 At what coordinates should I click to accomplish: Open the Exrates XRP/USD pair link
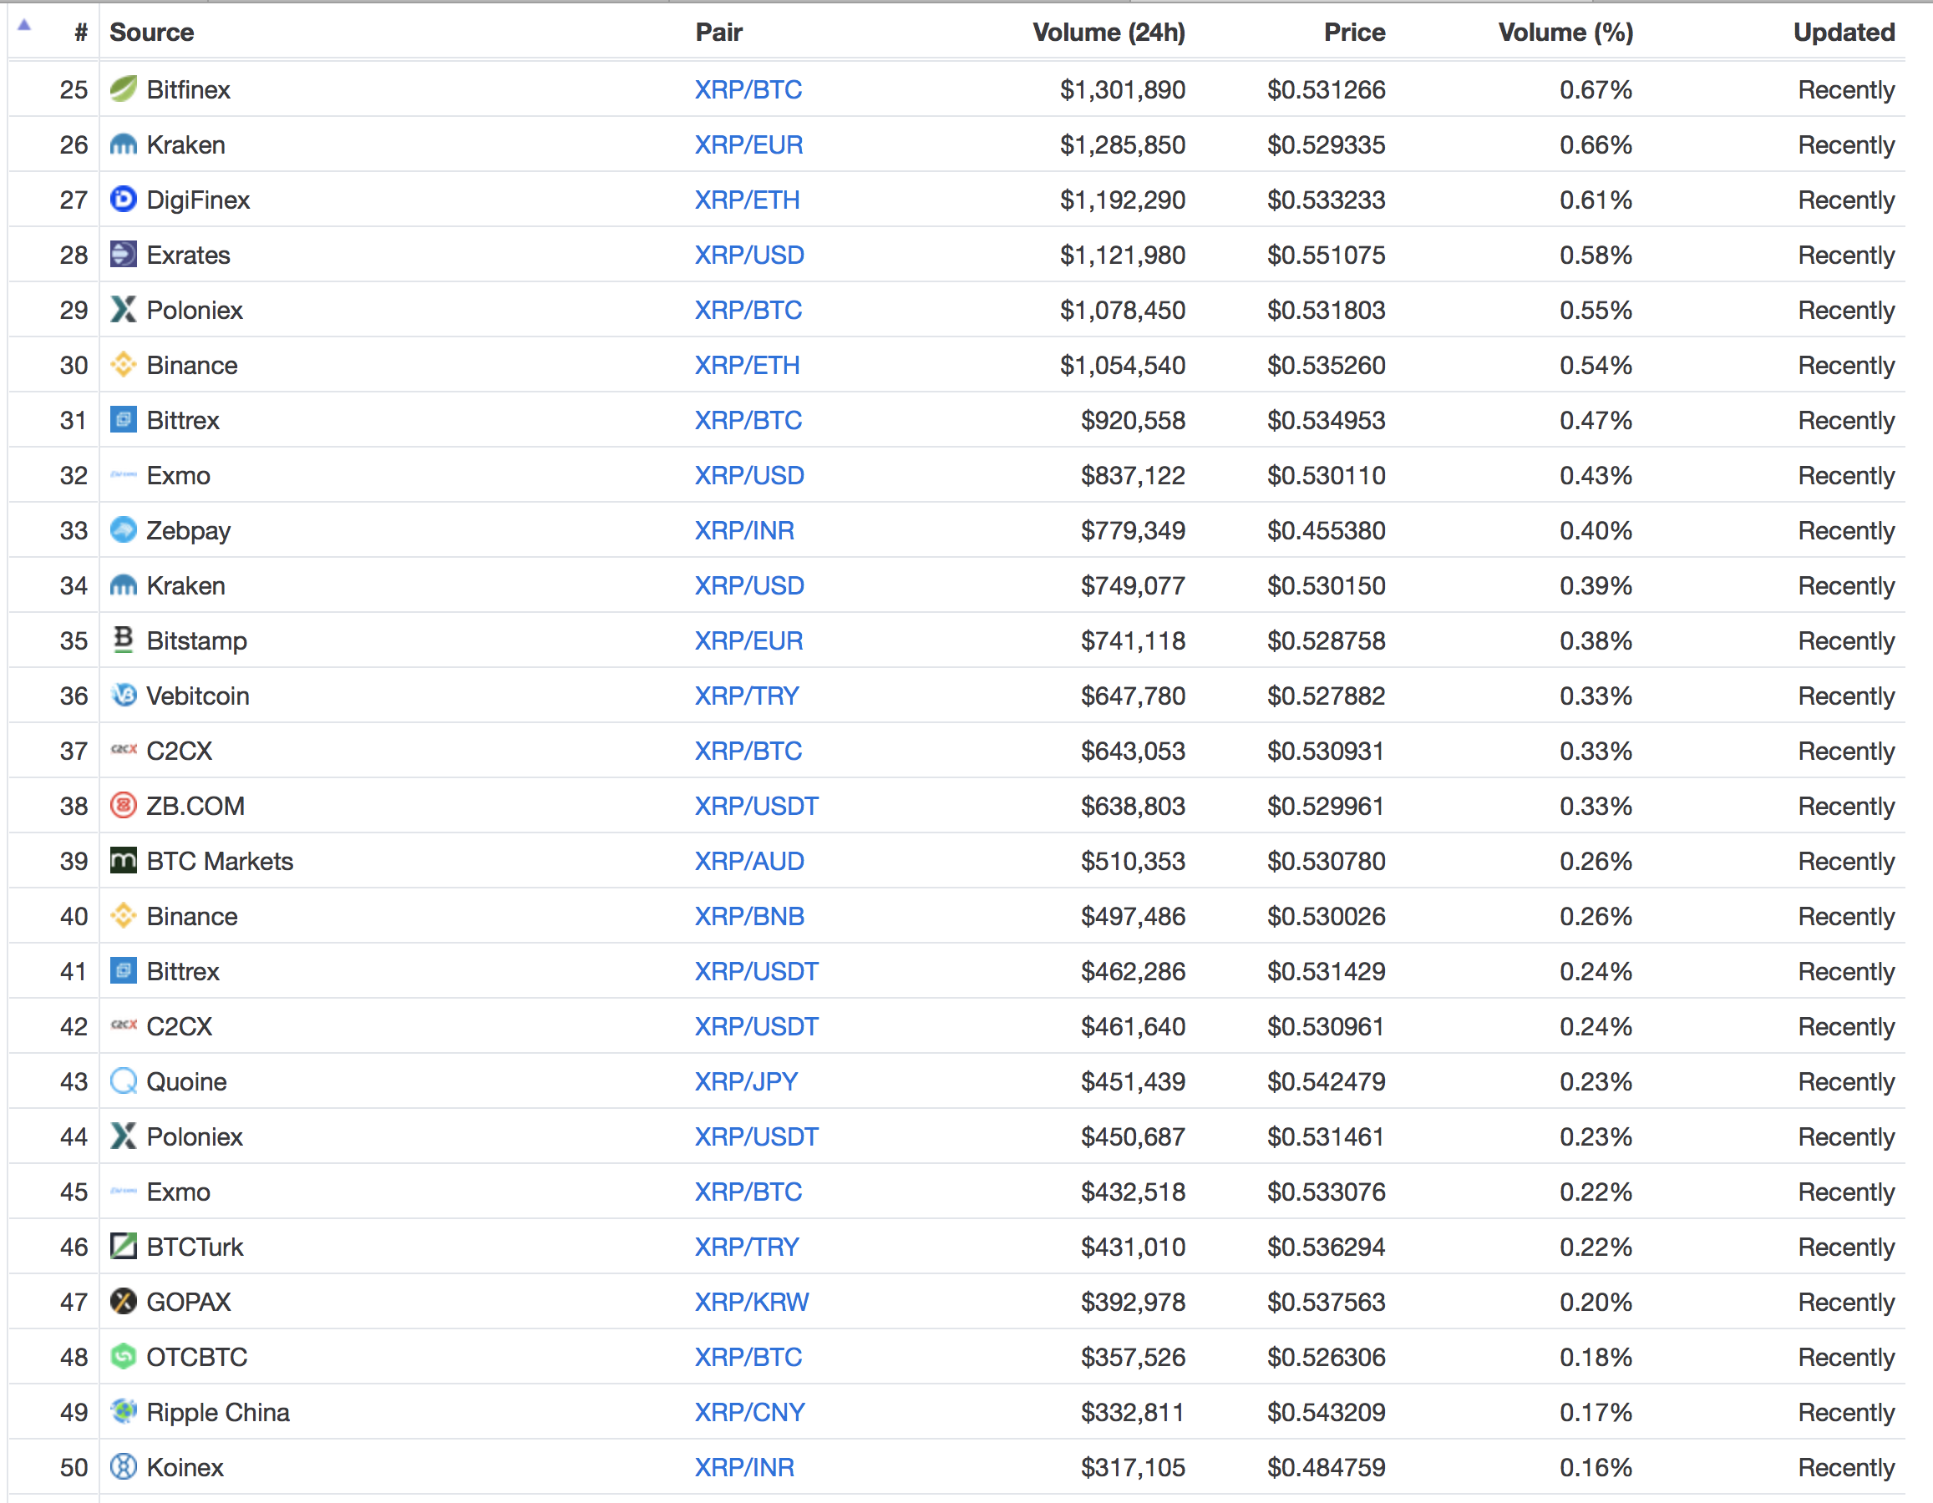point(748,255)
